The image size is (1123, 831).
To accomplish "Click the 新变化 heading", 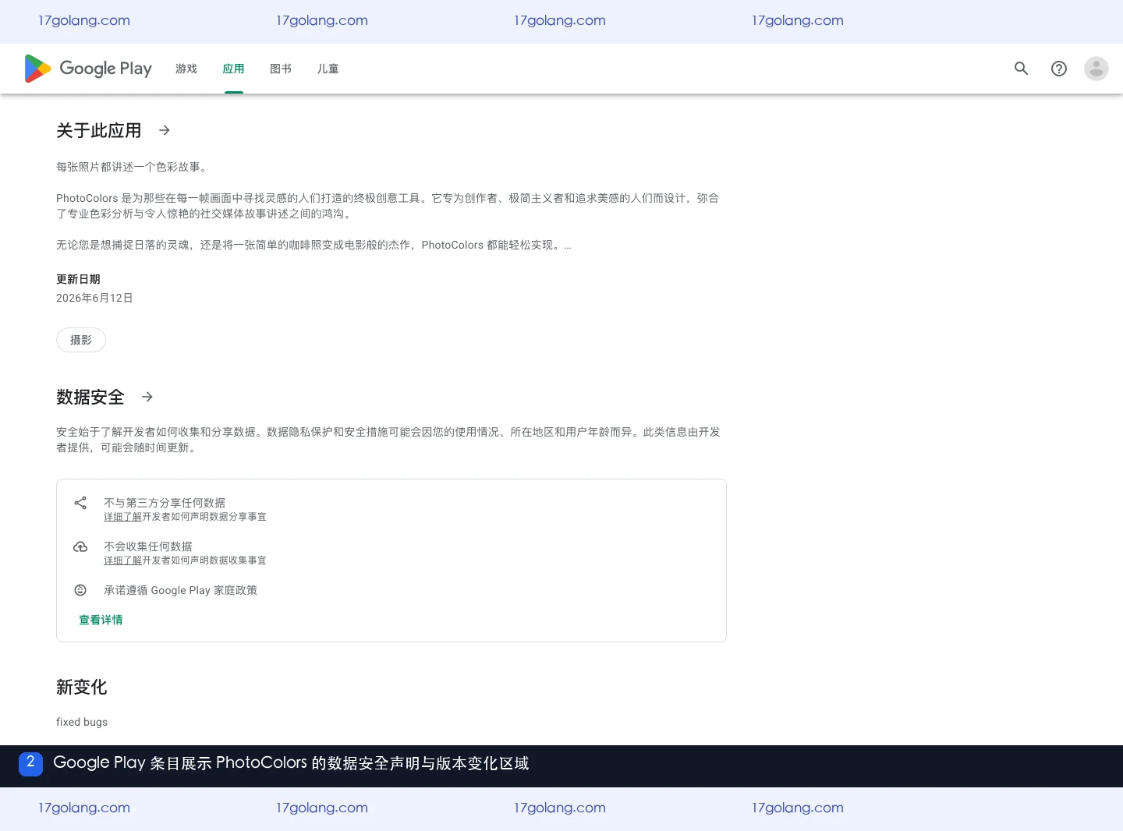I will 82,687.
